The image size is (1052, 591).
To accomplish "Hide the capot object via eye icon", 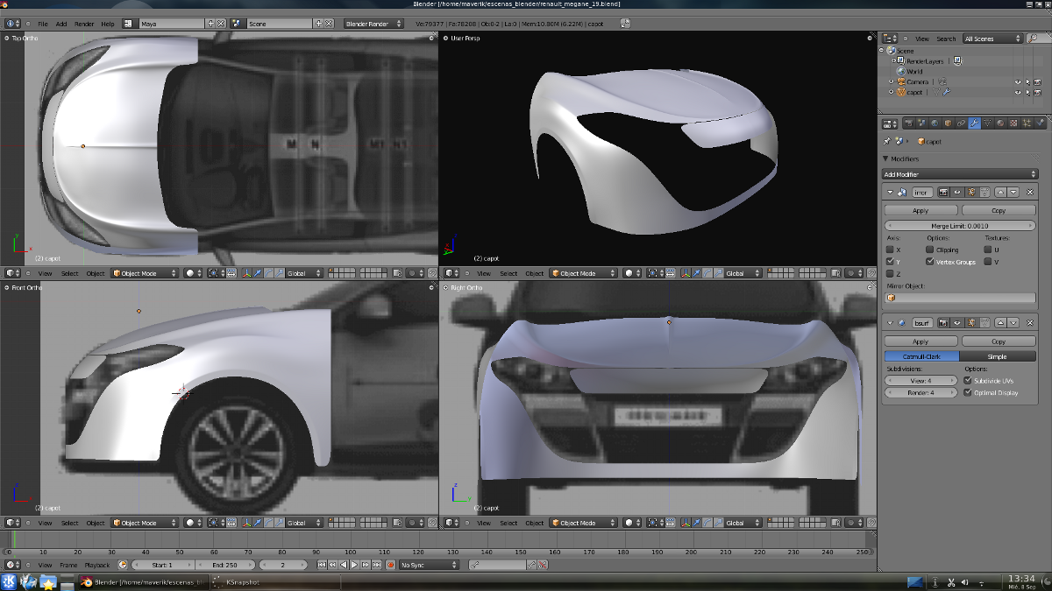I will click(x=1018, y=92).
